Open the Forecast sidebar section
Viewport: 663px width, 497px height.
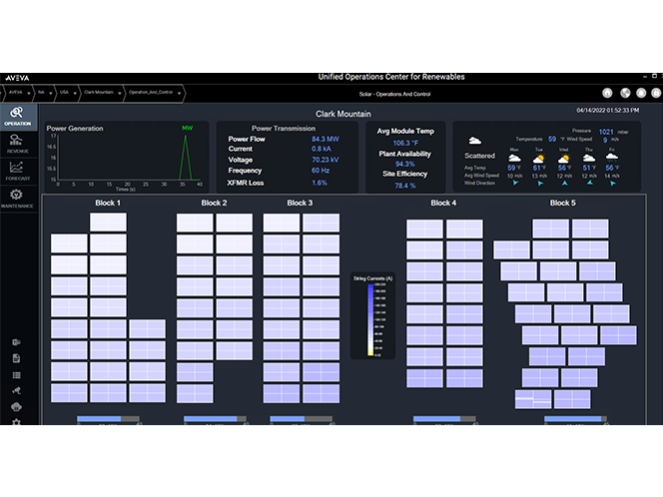click(x=17, y=171)
